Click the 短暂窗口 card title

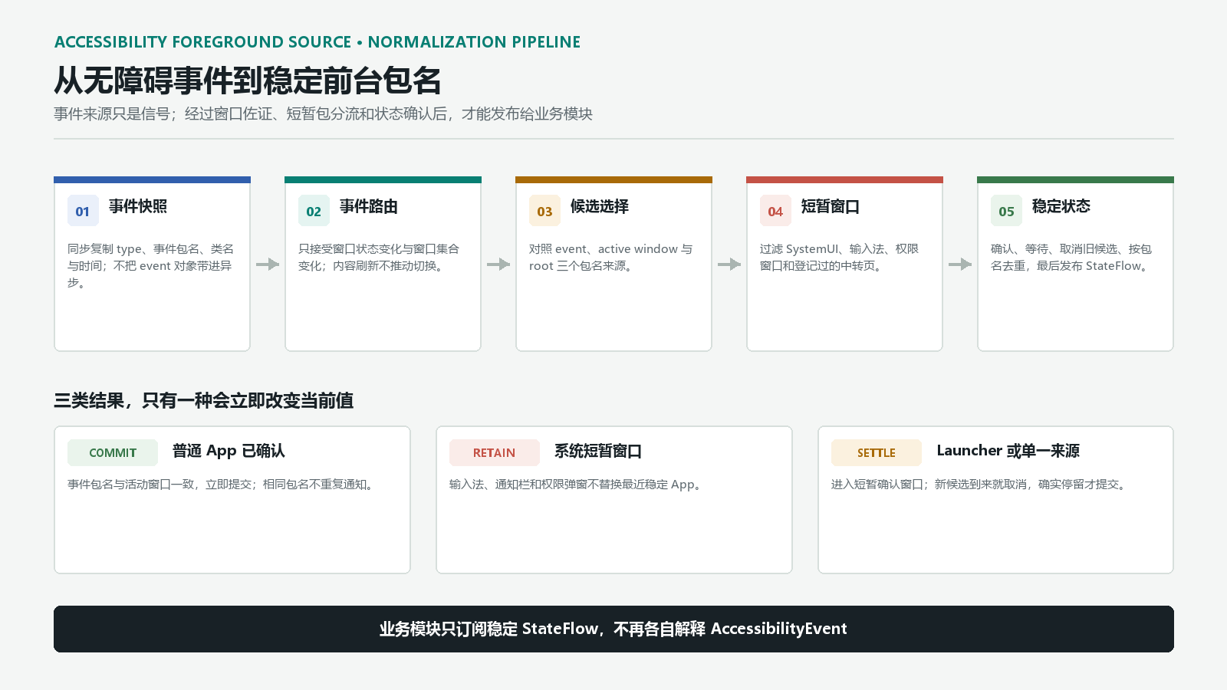831,206
